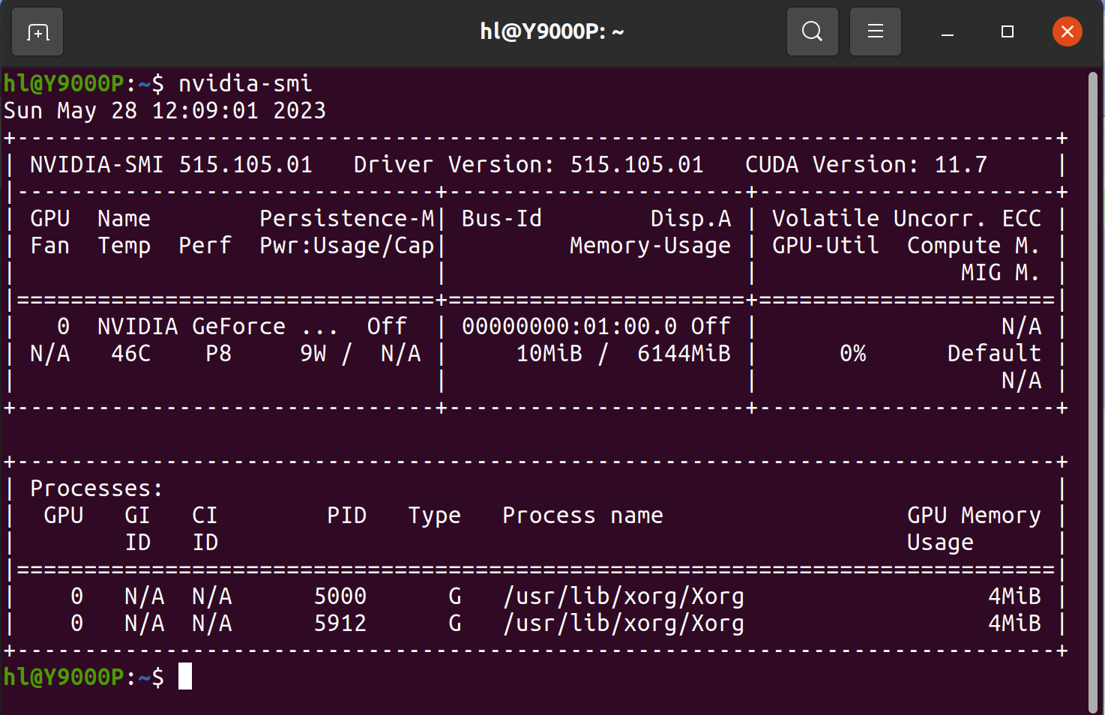The height and width of the screenshot is (715, 1105).
Task: Click PID 5000
Action: (340, 596)
